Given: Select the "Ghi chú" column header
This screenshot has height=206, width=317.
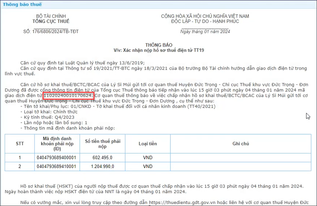Looking at the screenshot, I should click(x=240, y=144).
